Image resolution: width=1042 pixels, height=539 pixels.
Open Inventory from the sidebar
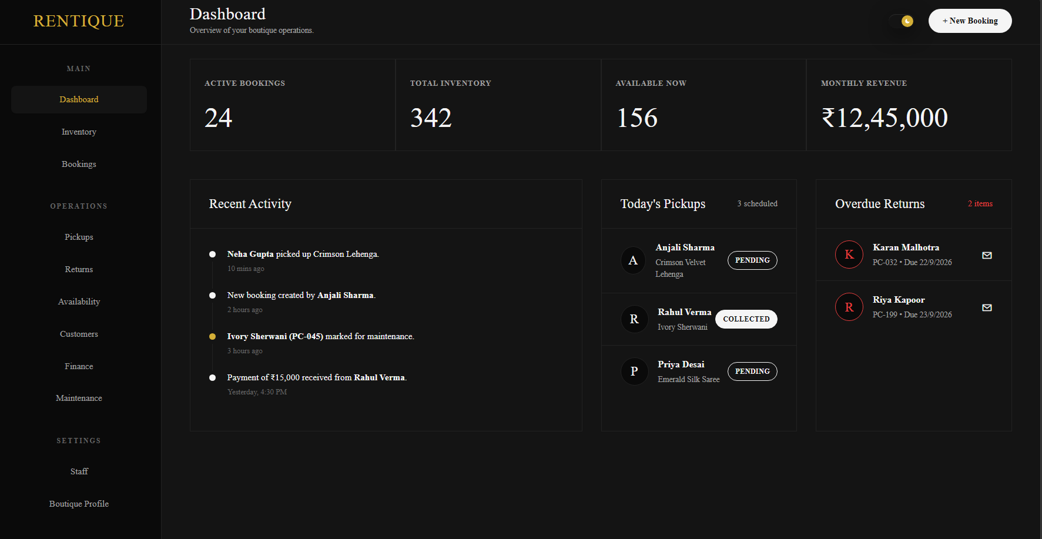79,132
